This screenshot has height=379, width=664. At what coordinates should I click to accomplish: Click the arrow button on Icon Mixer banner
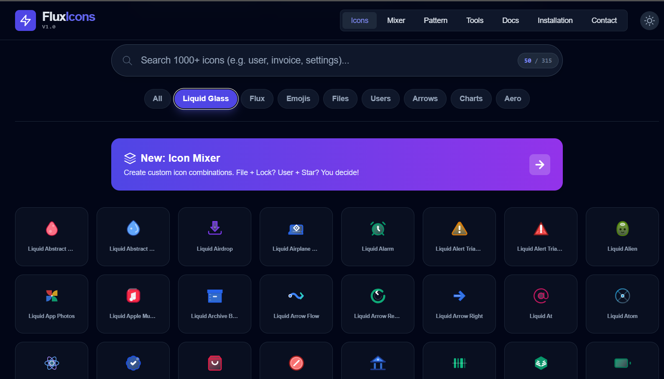tap(540, 165)
